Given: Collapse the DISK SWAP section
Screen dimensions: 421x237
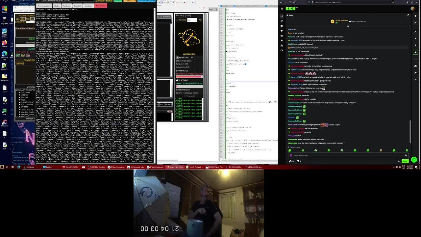Looking at the screenshot, I should tap(177, 80).
